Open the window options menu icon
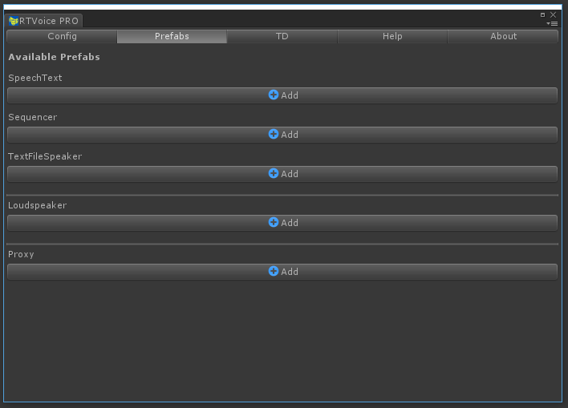568x408 pixels. point(553,23)
